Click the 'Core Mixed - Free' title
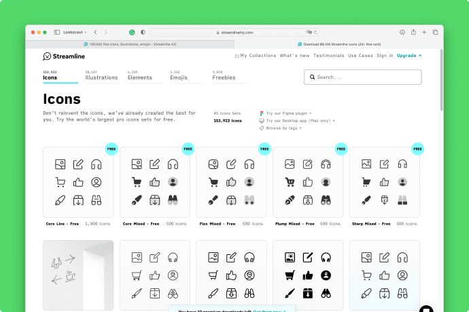469x312 pixels. tap(141, 224)
